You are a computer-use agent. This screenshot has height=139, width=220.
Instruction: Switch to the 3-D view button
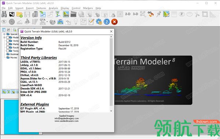[x=135, y=14]
